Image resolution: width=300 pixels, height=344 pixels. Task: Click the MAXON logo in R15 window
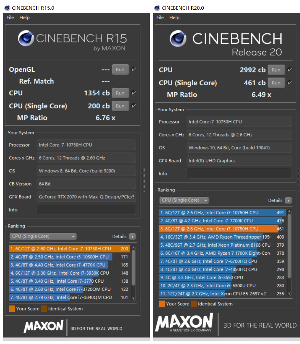click(x=44, y=326)
